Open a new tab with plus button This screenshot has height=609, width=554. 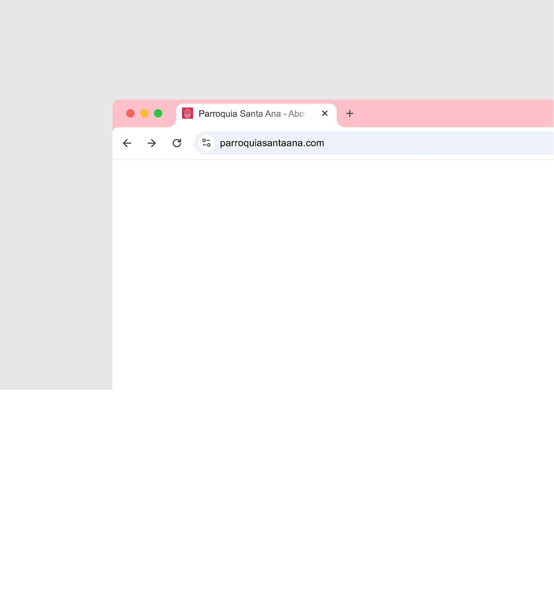pyautogui.click(x=350, y=114)
